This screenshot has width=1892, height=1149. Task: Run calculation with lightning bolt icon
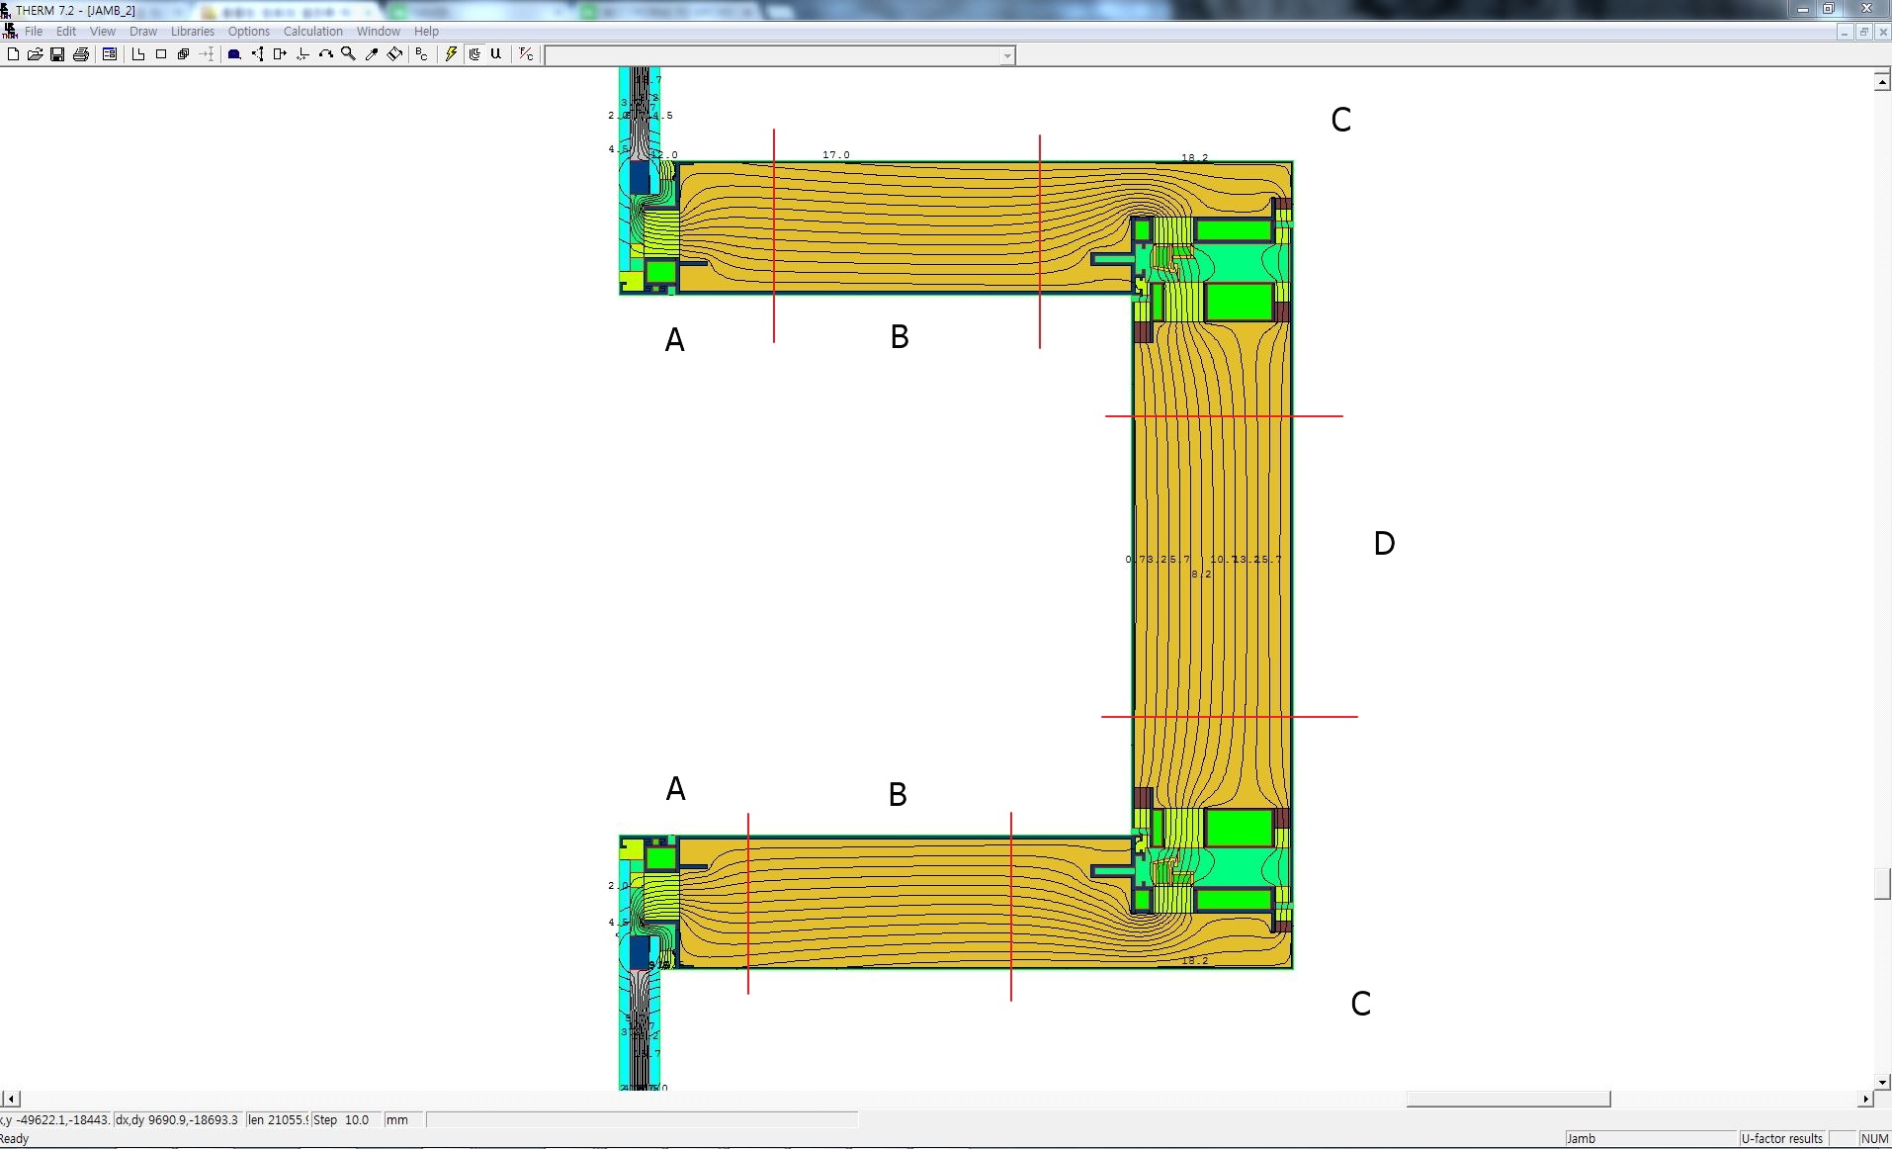point(451,54)
